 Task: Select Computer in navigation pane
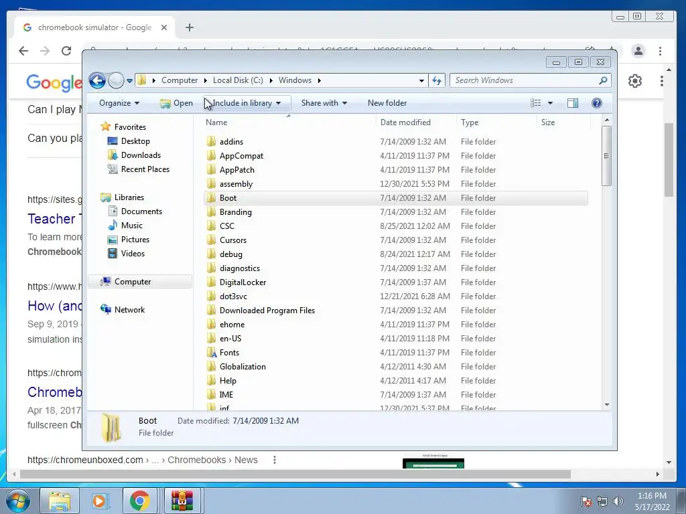[133, 282]
